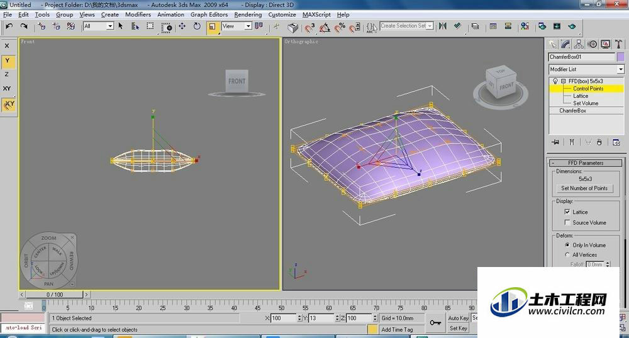Open the Rendering menu
The height and width of the screenshot is (338, 629).
(x=248, y=14)
